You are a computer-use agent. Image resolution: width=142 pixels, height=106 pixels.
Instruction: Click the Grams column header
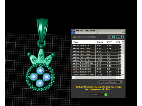point(101,42)
